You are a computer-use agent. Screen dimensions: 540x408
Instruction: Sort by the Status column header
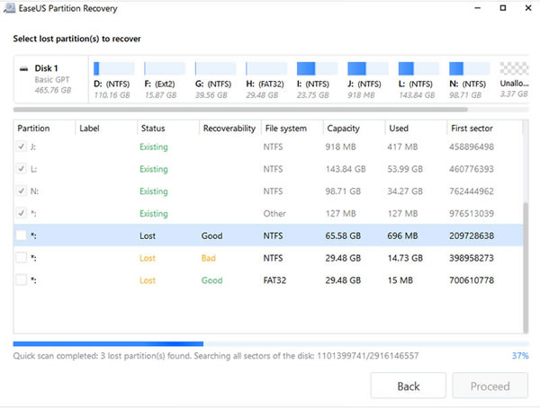point(168,129)
